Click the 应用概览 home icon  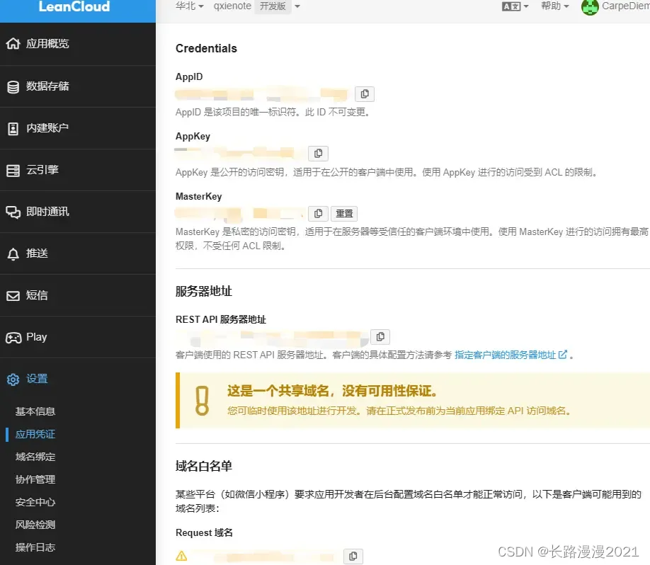point(13,43)
